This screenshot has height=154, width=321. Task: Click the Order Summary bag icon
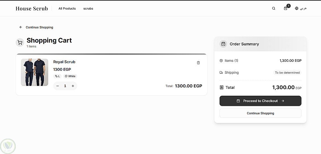[x=223, y=44]
